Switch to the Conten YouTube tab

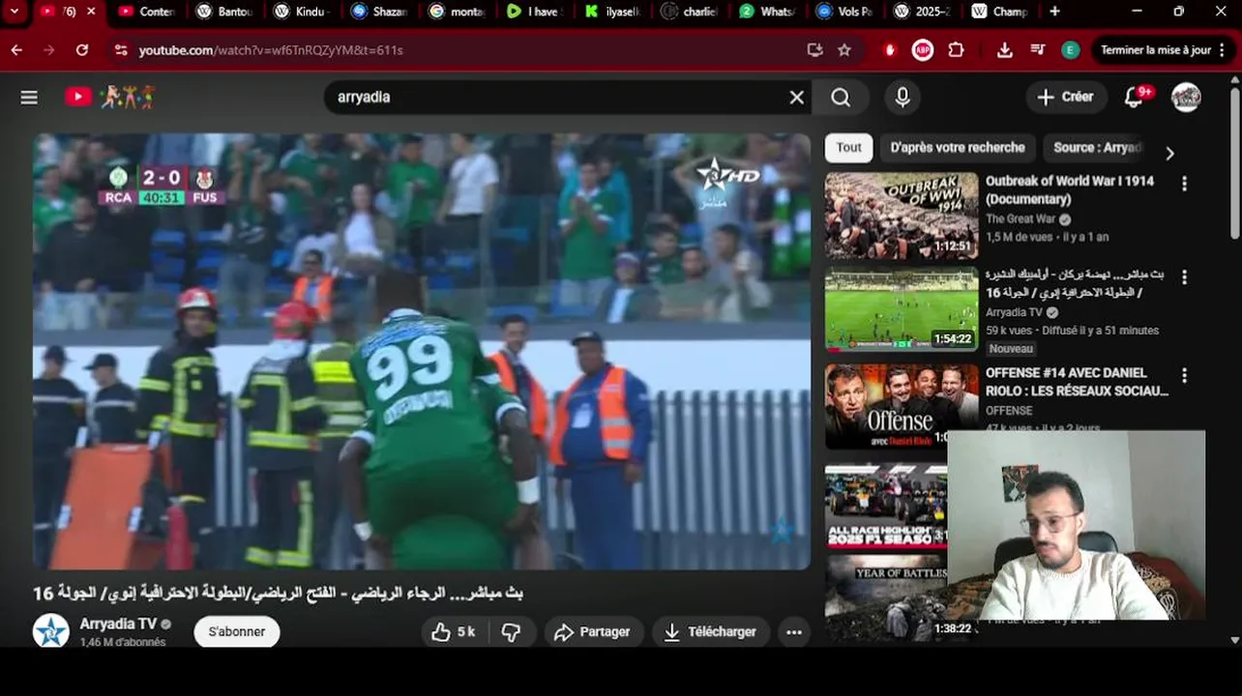click(145, 12)
